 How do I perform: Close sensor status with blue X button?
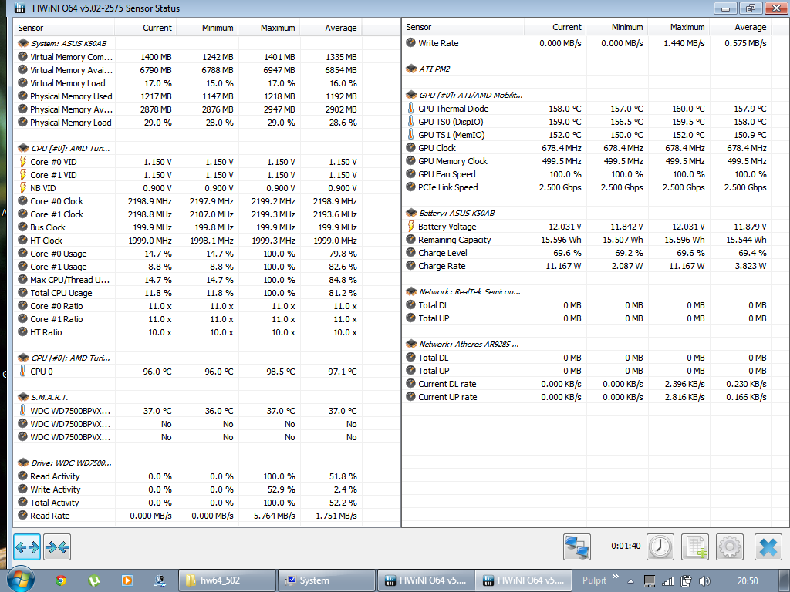[768, 547]
